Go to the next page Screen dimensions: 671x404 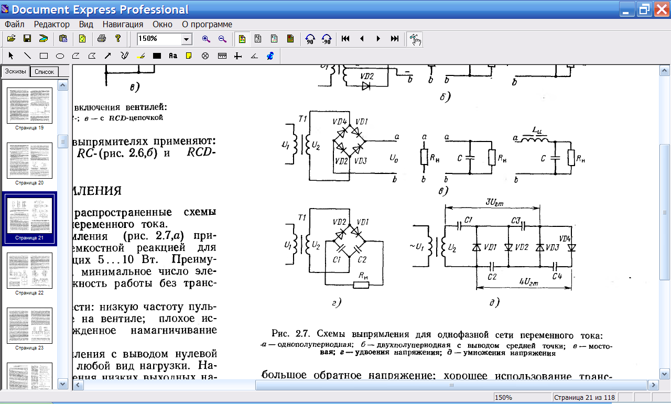point(378,39)
